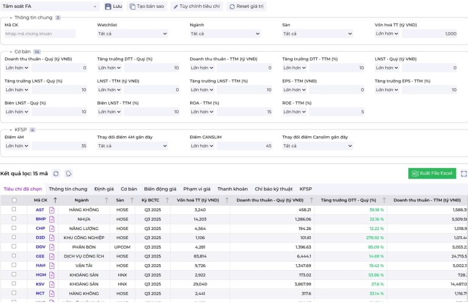Open the Sàn exchange dropdown
The image size is (468, 303).
317,33
